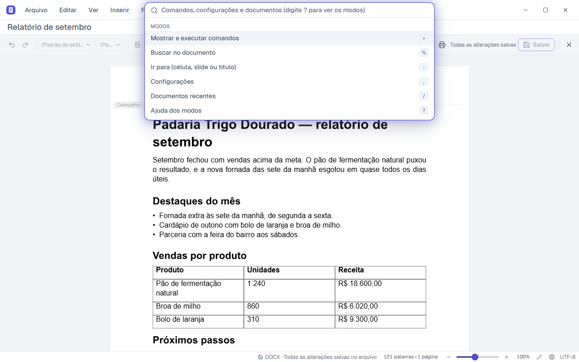
Task: Click the ':' shortcut key badge
Action: pyautogui.click(x=424, y=67)
